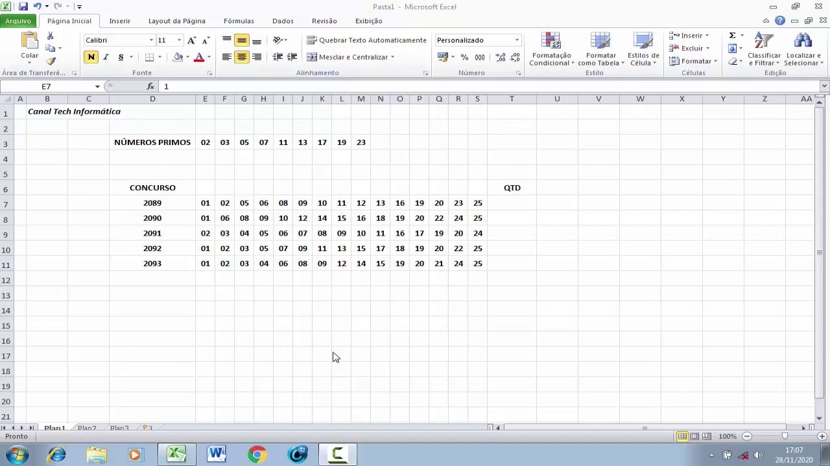Click Inserir cells button
The width and height of the screenshot is (830, 466).
(690, 36)
